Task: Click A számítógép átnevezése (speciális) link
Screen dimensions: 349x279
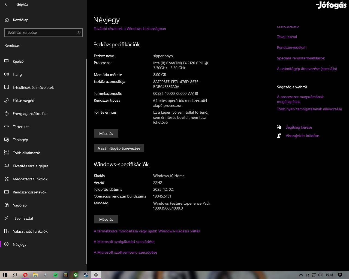Action: pyautogui.click(x=307, y=69)
